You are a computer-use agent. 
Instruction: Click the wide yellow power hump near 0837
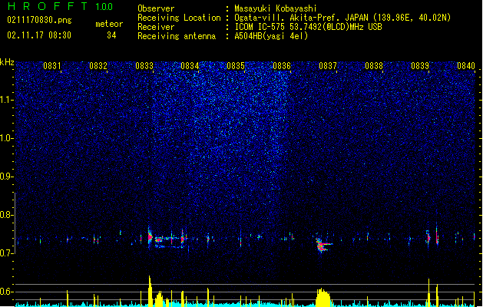[x=323, y=298]
